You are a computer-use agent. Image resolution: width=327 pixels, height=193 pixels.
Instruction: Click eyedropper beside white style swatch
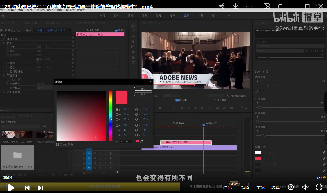tap(324, 152)
